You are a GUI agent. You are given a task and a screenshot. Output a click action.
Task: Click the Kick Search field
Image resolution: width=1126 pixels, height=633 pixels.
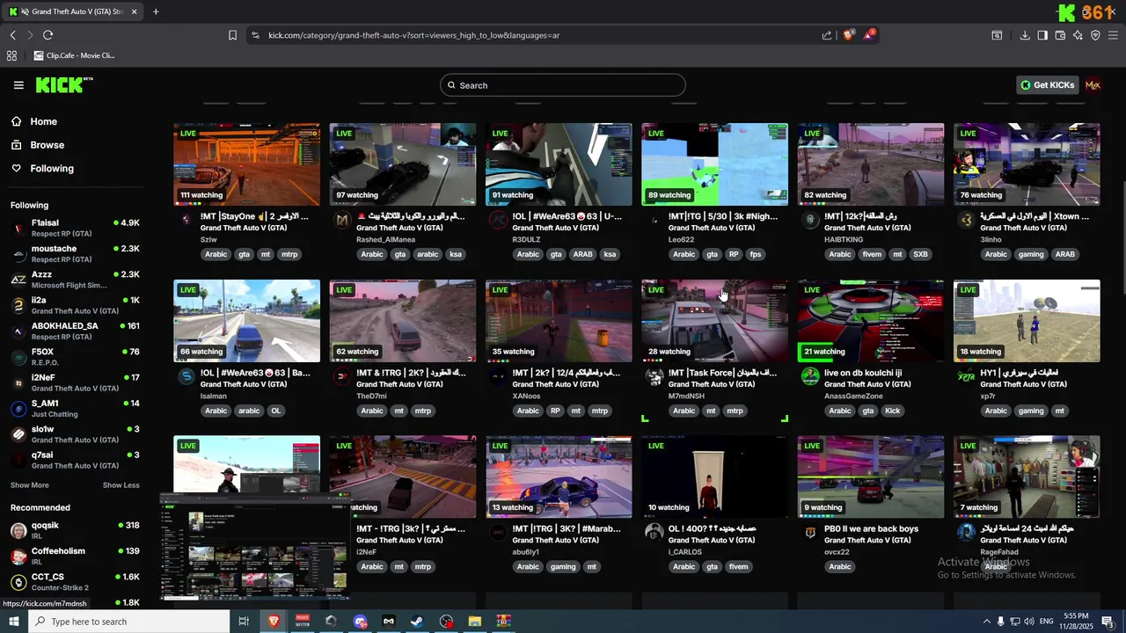[x=563, y=85]
